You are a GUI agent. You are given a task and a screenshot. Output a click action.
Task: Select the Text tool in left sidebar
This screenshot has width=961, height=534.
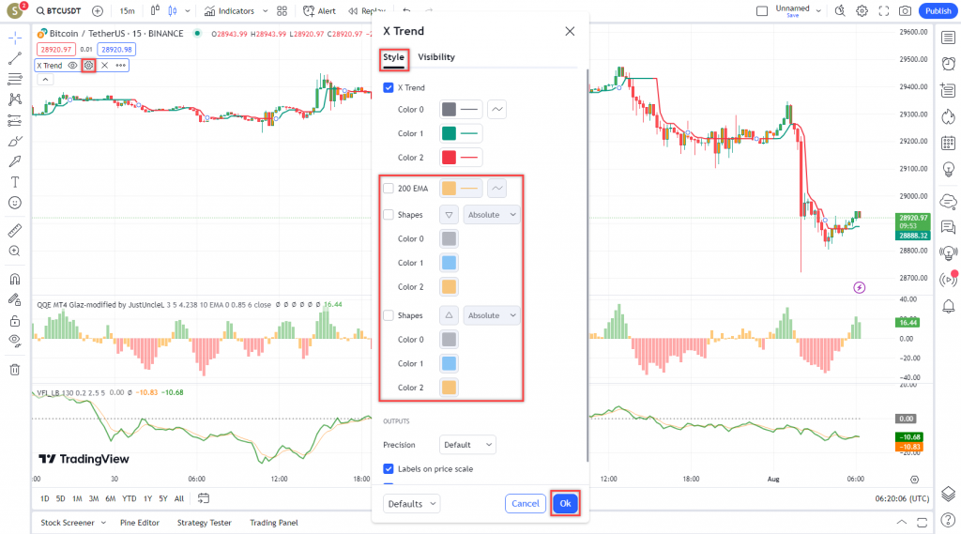[x=14, y=182]
